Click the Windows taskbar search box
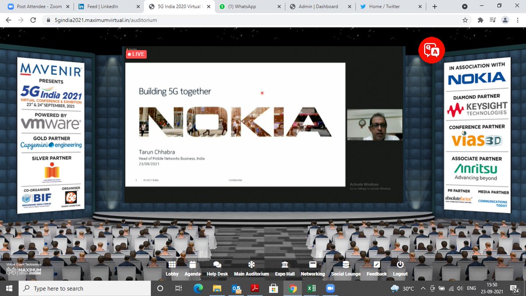This screenshot has height=296, width=526. pos(84,288)
